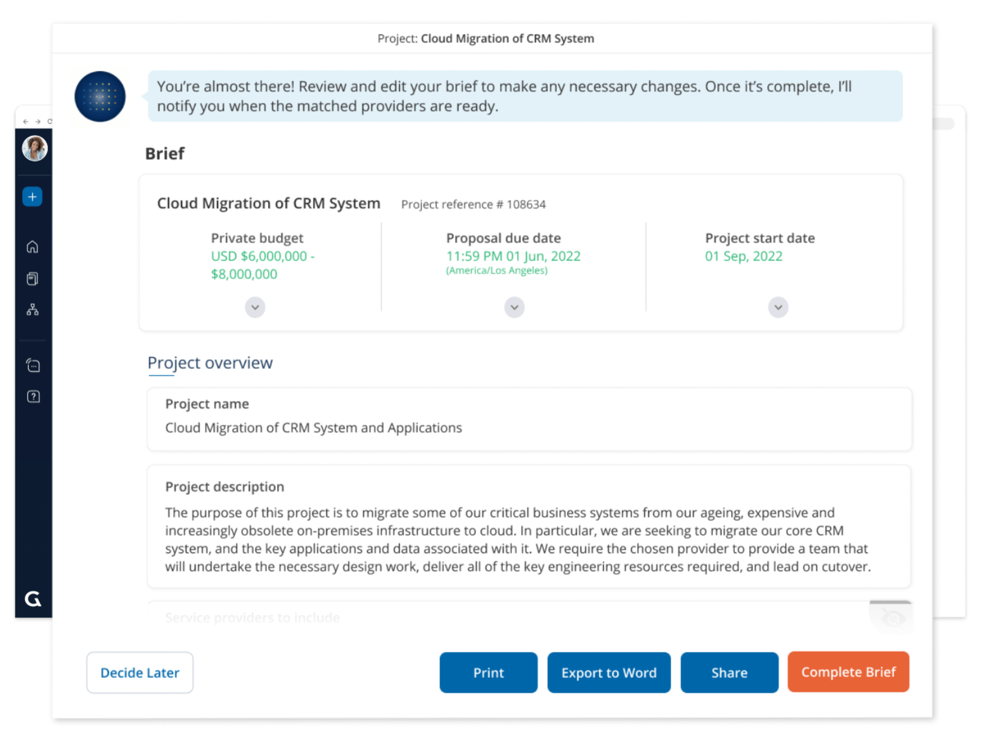Expand the Private budget chevron
Screen dimensions: 989x742
(x=255, y=307)
